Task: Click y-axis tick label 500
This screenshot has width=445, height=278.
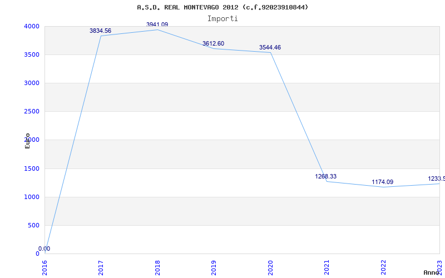Action: tap(33, 226)
